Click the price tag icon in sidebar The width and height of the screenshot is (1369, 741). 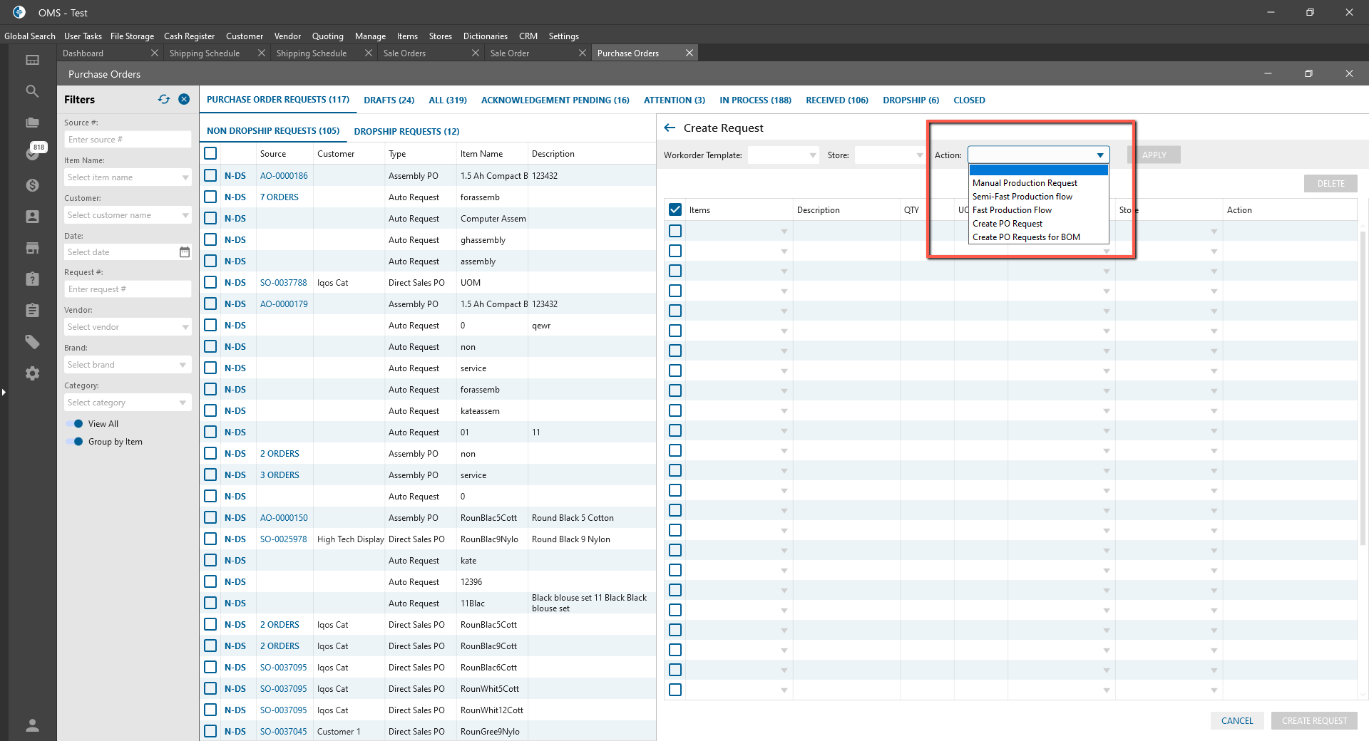pos(32,342)
